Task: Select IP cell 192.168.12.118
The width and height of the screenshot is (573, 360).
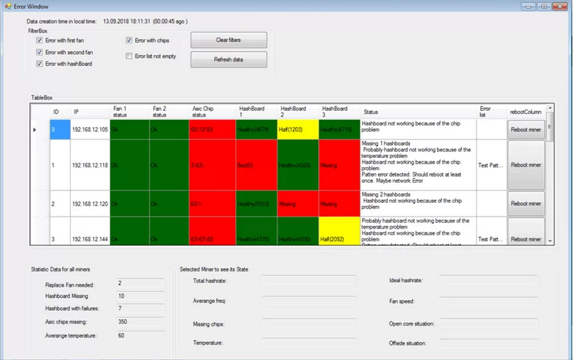Action: [90, 165]
